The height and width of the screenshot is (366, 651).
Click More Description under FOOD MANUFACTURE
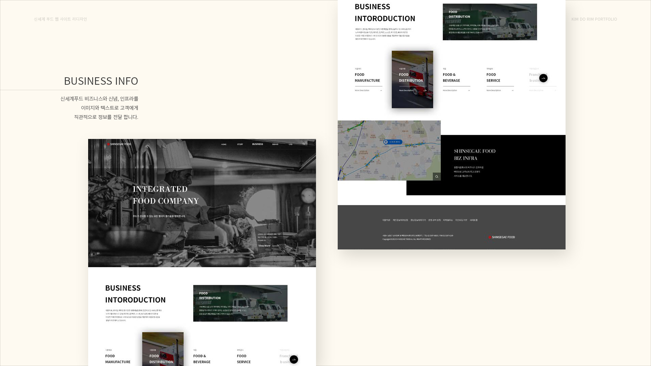click(x=369, y=90)
